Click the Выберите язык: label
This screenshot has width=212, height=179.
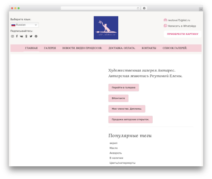[21, 19]
